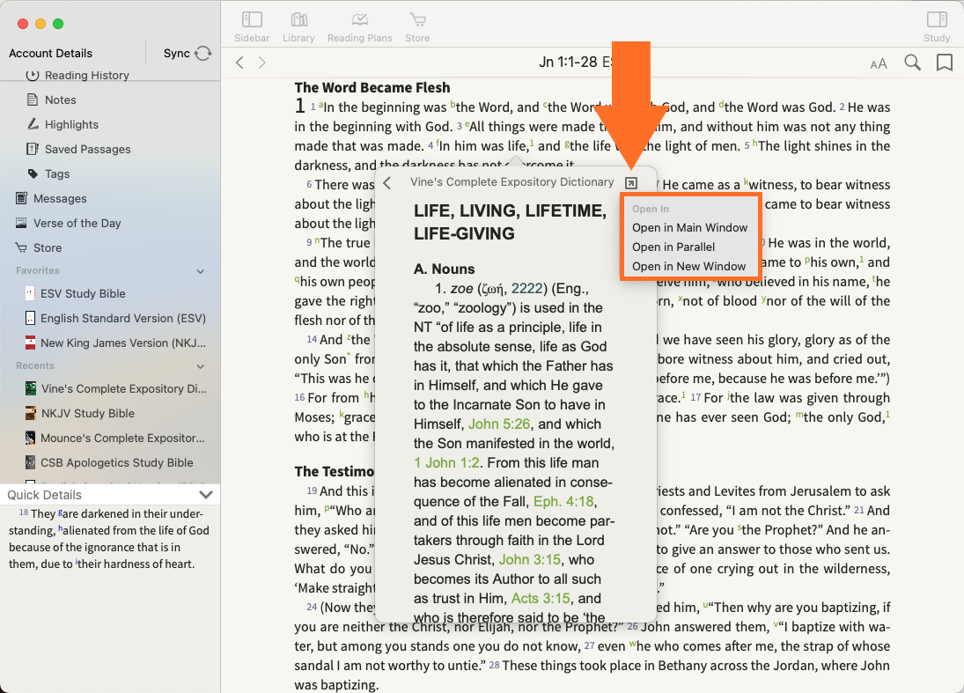
Task: Follow the Acts 3:15 reference link
Action: click(541, 598)
